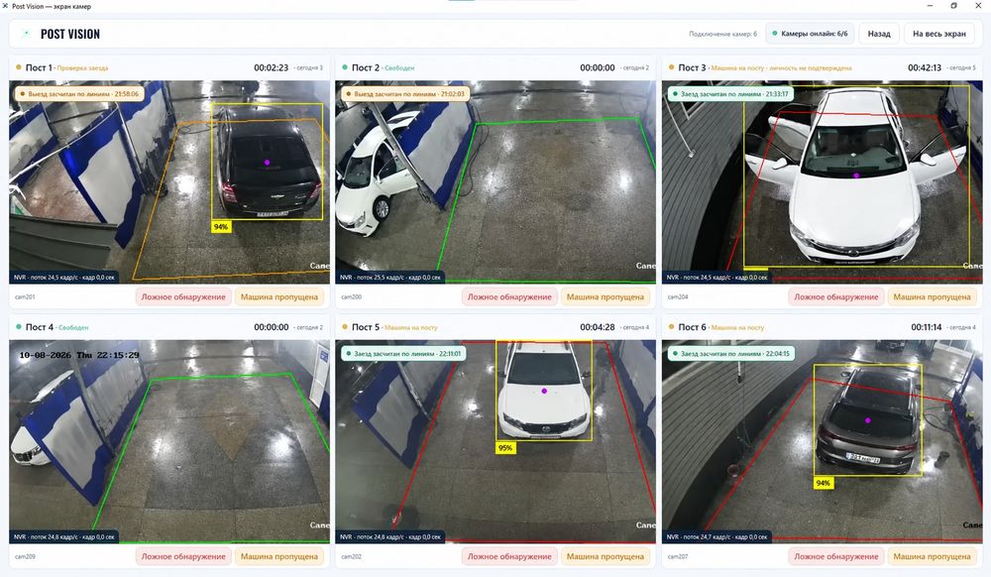Click the 00:42:13 timer on Пост 3
This screenshot has width=991, height=577.
tap(925, 67)
